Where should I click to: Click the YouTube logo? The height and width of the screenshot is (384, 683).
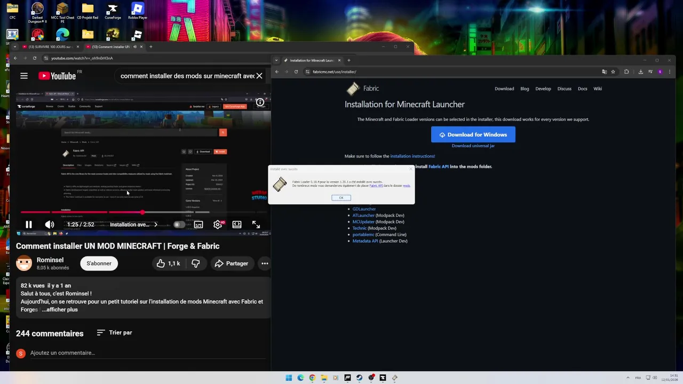tap(57, 76)
